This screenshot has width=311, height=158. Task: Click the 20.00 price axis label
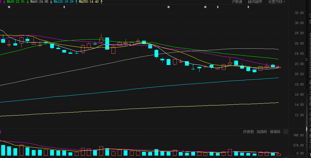[x=299, y=74]
